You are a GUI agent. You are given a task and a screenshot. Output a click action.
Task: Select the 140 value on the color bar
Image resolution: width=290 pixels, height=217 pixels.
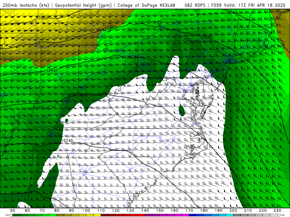[145, 210]
